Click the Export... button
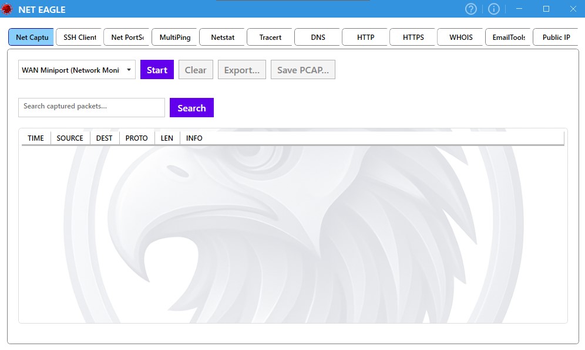This screenshot has height=350, width=585. (241, 70)
